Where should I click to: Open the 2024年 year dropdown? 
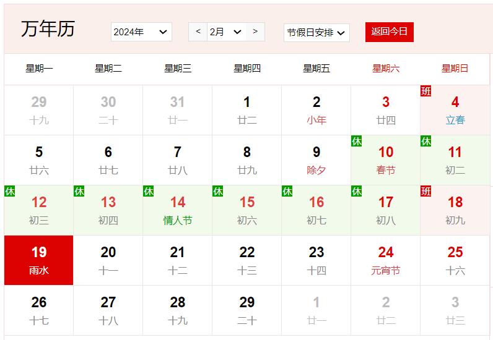click(x=141, y=32)
